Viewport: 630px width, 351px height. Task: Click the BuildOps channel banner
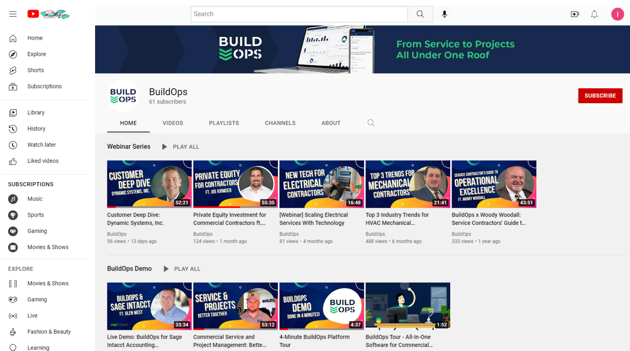pyautogui.click(x=363, y=49)
